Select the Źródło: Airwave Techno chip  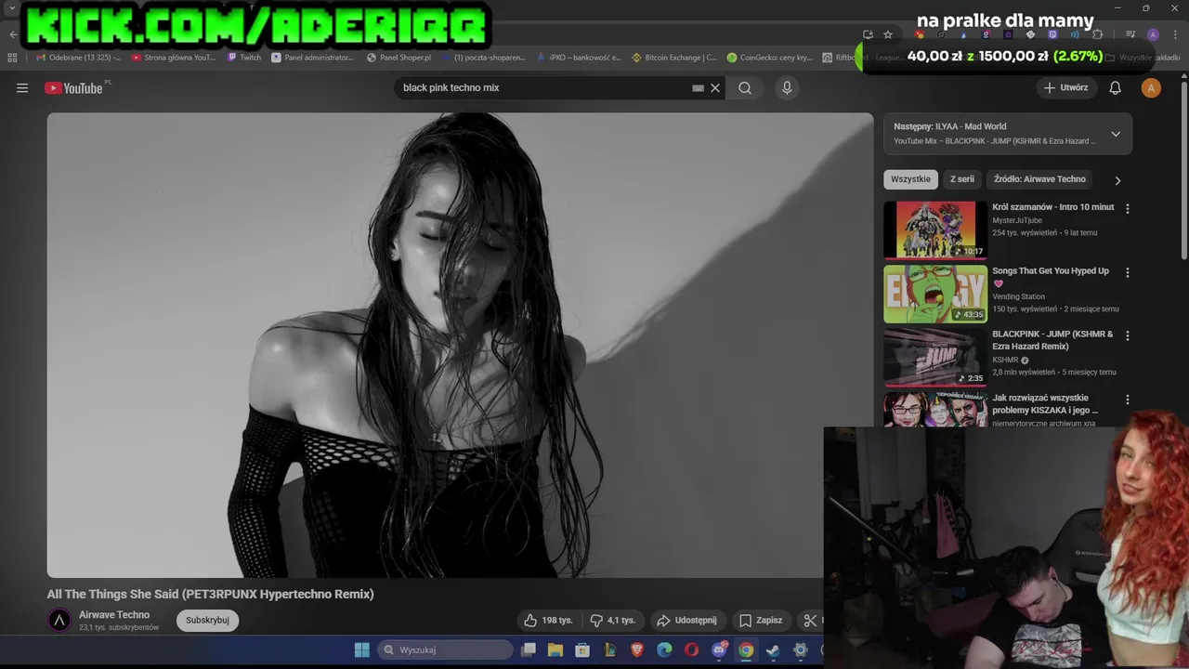point(1039,179)
